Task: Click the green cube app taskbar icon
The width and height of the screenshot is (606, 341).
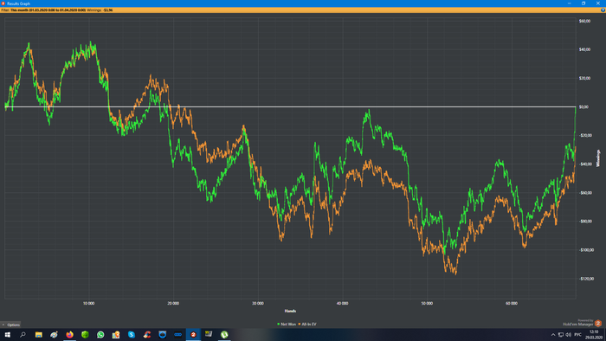Action: pos(85,334)
